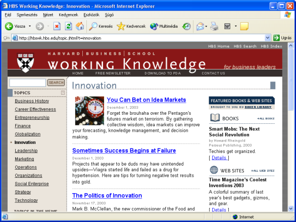
Task: Open Keresés search magnifier icon
Action: 93,26
